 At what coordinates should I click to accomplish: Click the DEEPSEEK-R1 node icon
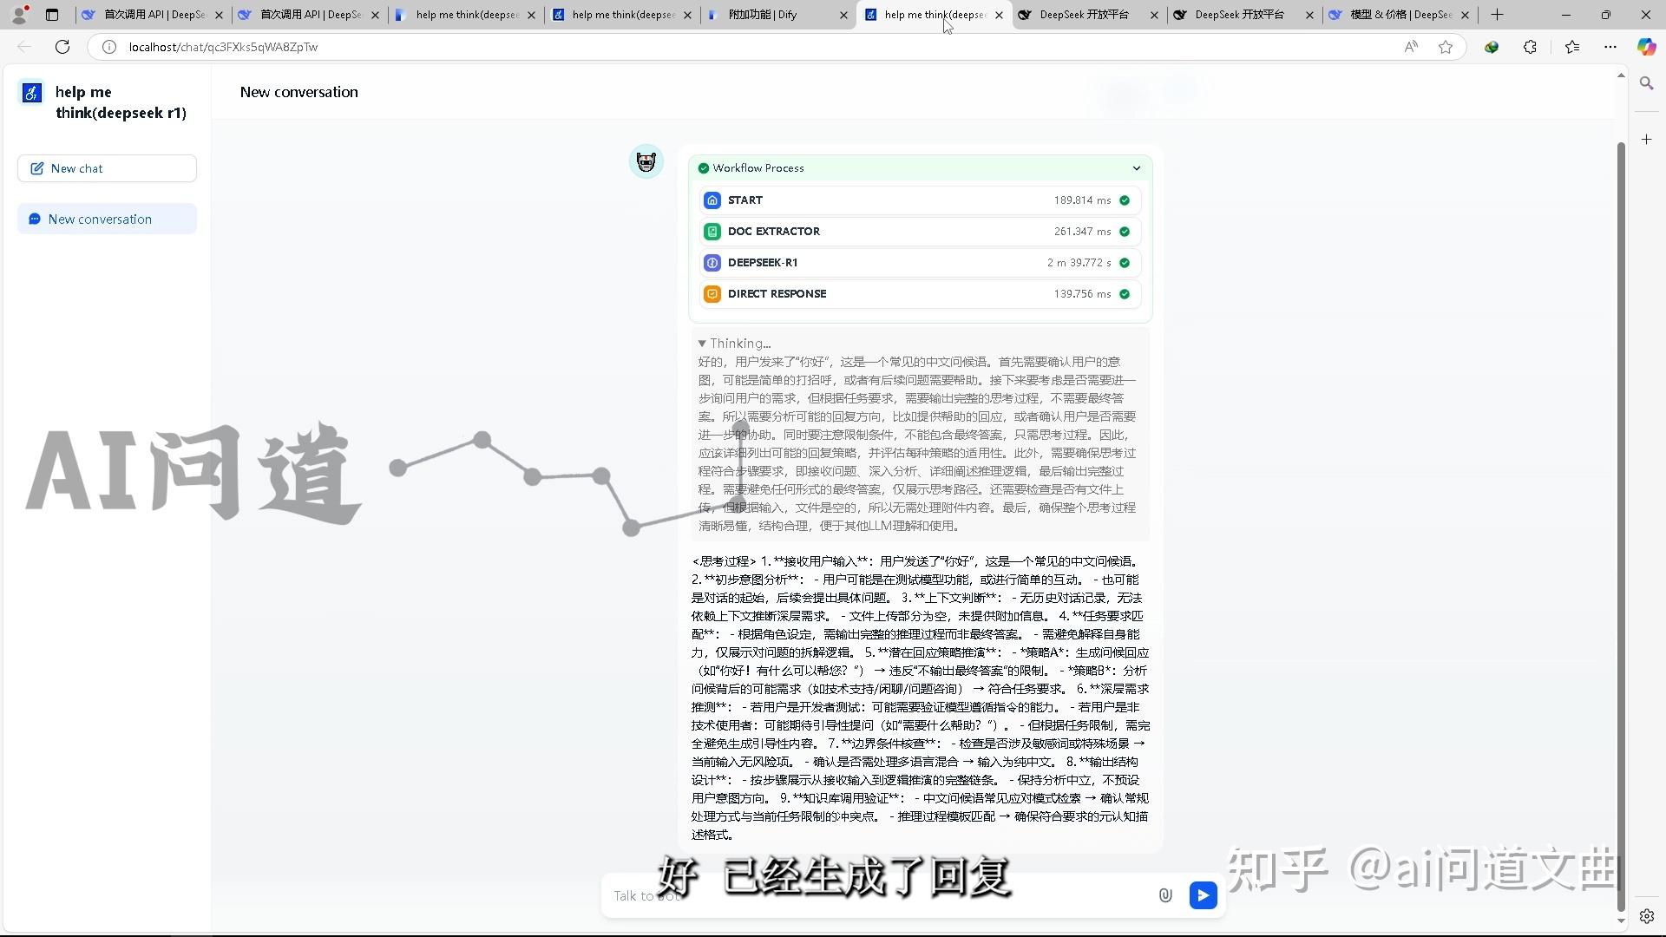point(712,263)
